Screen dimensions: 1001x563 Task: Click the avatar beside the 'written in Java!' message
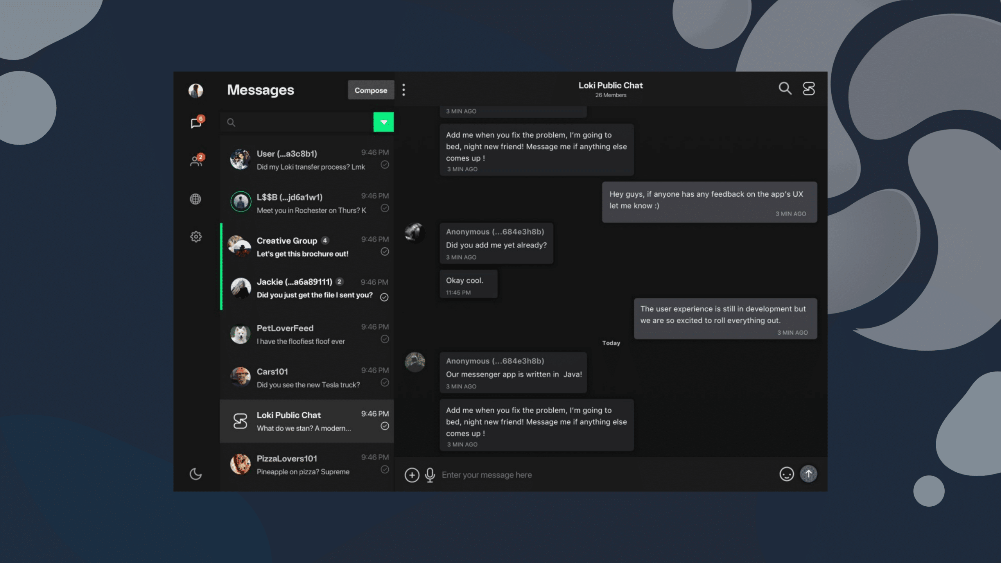point(415,362)
